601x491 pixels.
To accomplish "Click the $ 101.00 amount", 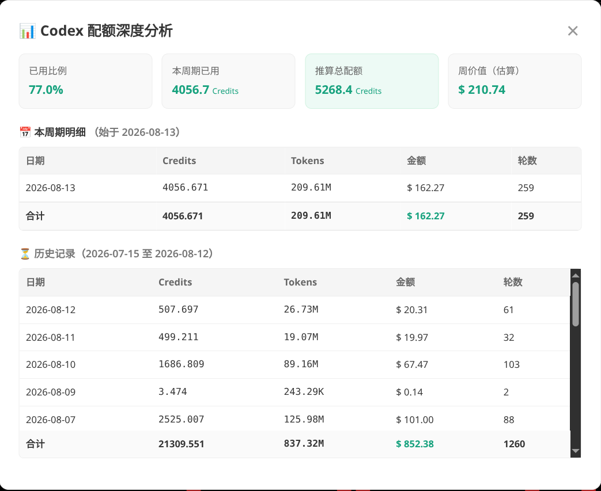I will (414, 420).
